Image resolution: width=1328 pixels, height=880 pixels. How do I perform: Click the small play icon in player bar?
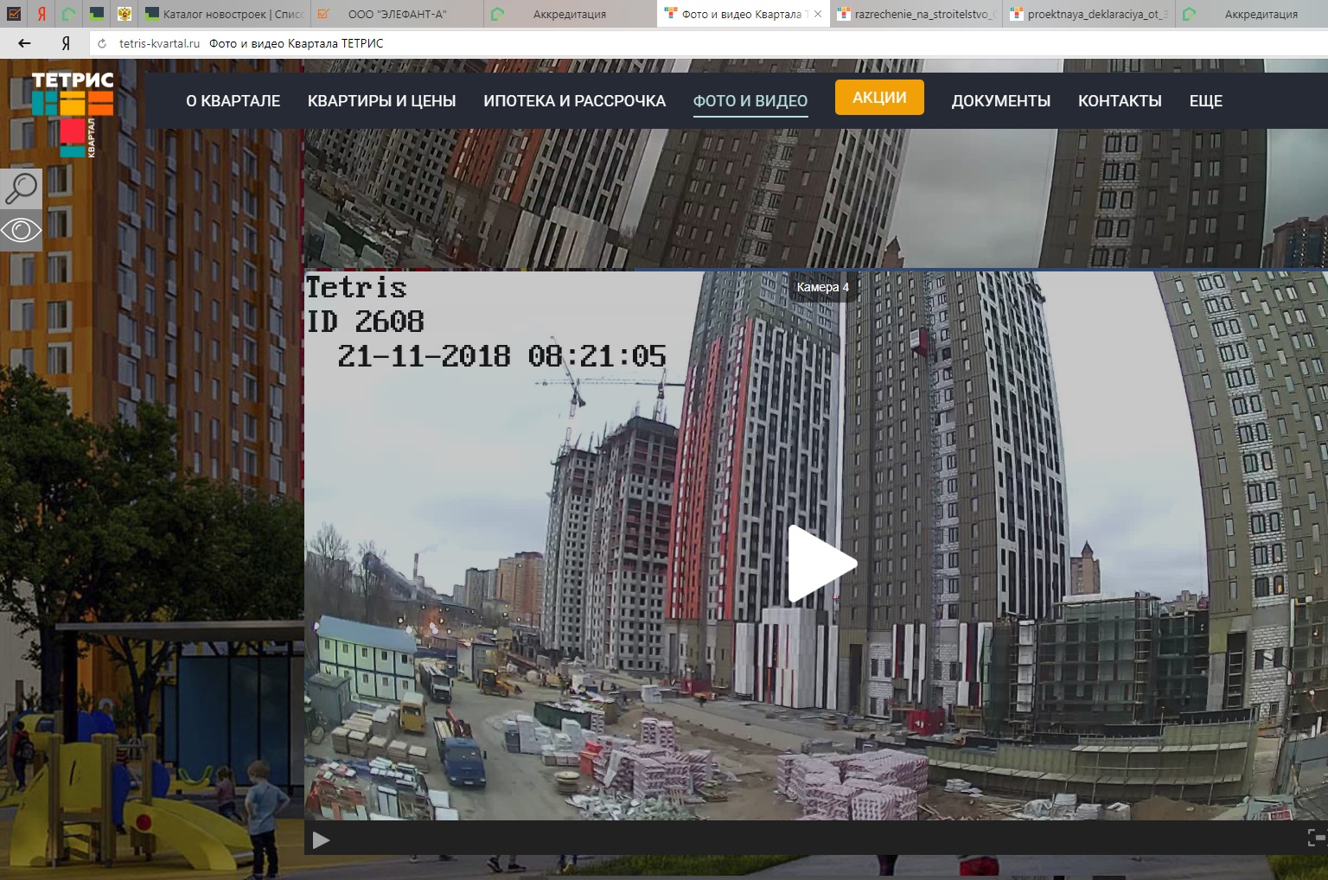321,839
